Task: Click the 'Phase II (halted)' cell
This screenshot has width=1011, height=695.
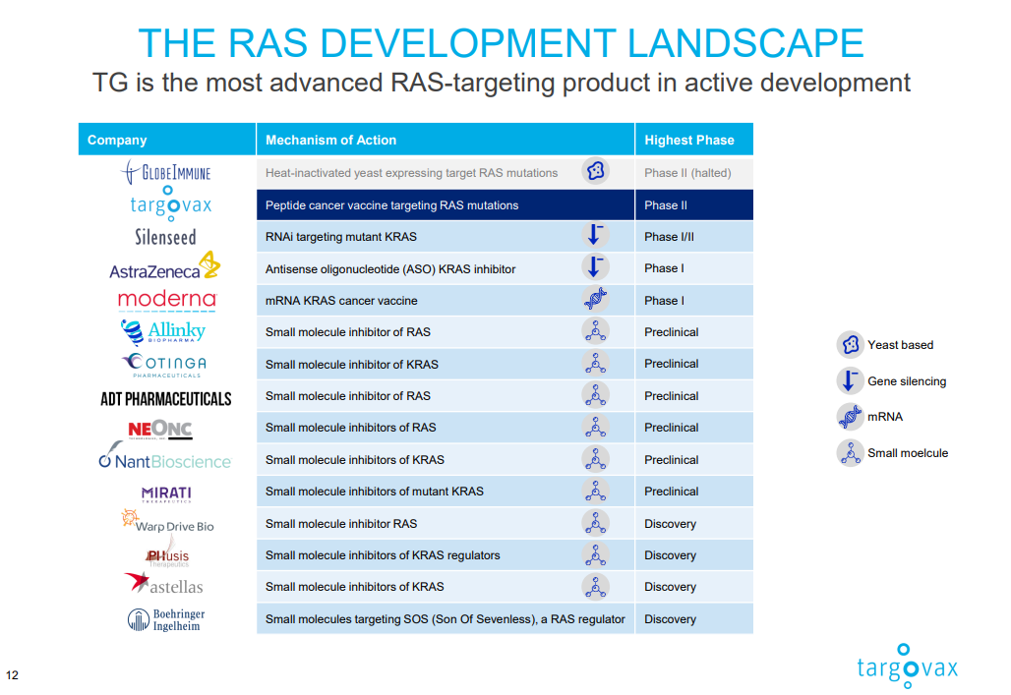Action: (694, 173)
